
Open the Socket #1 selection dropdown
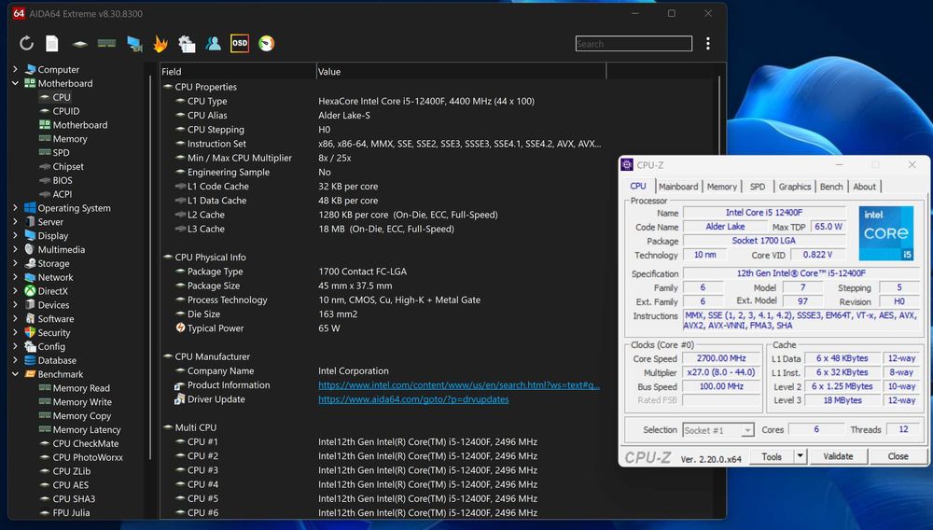tap(718, 430)
